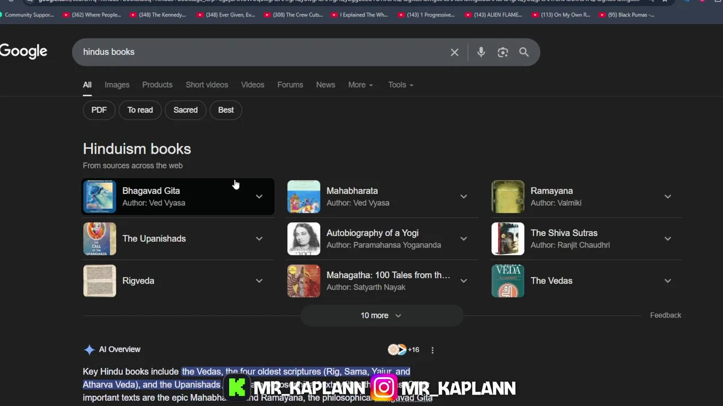
Task: Click the Bhagavad Gita cover thumbnail
Action: (99, 197)
